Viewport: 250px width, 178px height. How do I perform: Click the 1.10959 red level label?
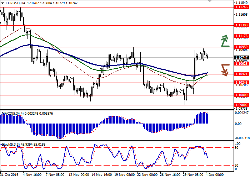point(241,47)
